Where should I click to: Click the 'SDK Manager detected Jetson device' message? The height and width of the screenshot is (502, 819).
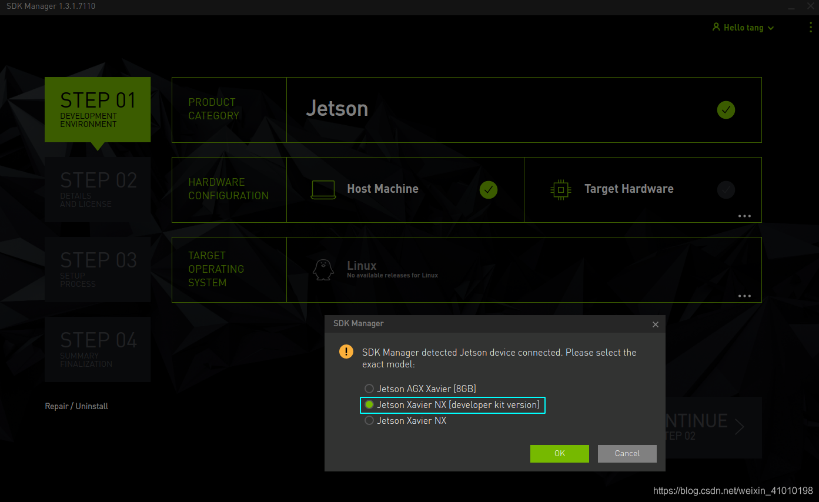coord(499,358)
